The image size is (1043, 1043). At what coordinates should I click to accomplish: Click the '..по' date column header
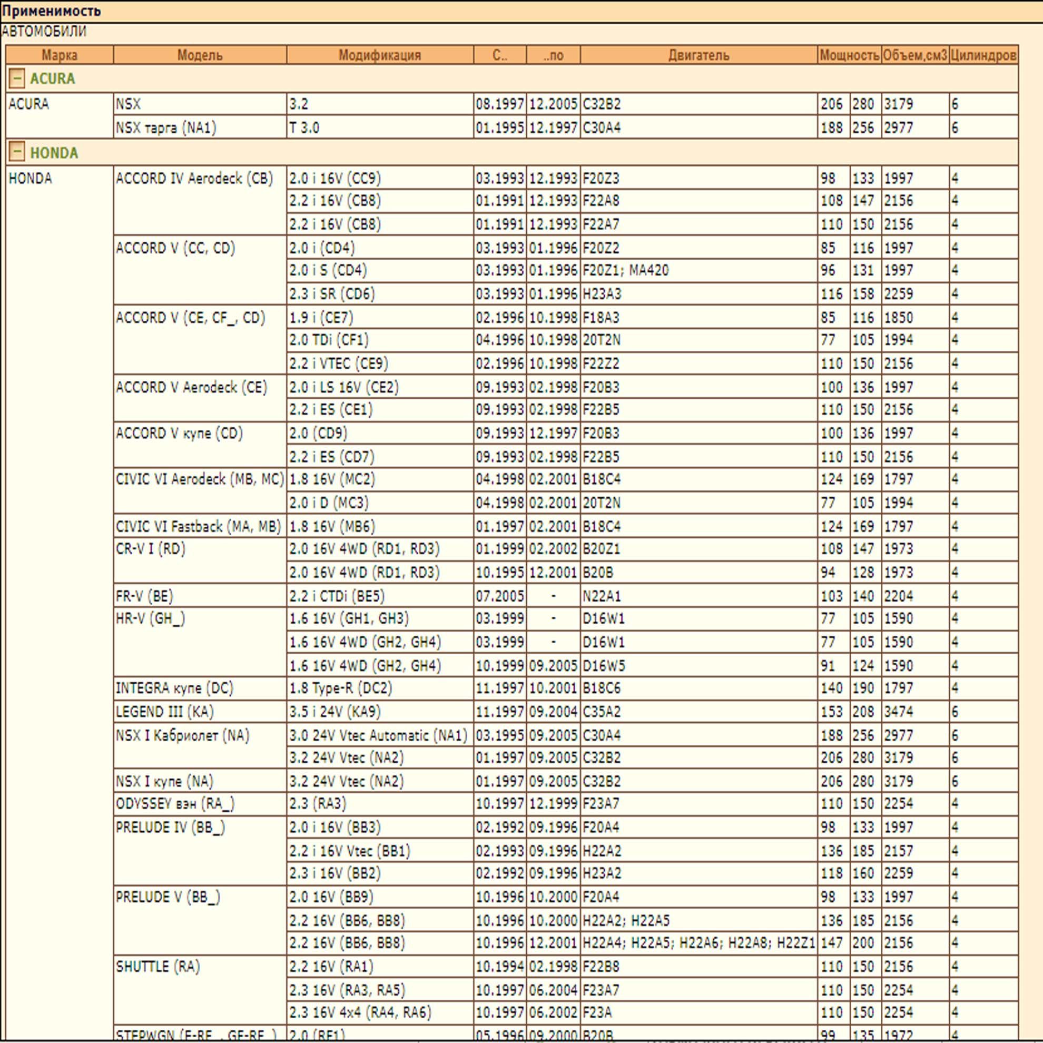coord(553,55)
